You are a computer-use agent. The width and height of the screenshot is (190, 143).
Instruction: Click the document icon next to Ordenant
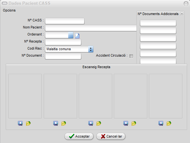(77, 36)
